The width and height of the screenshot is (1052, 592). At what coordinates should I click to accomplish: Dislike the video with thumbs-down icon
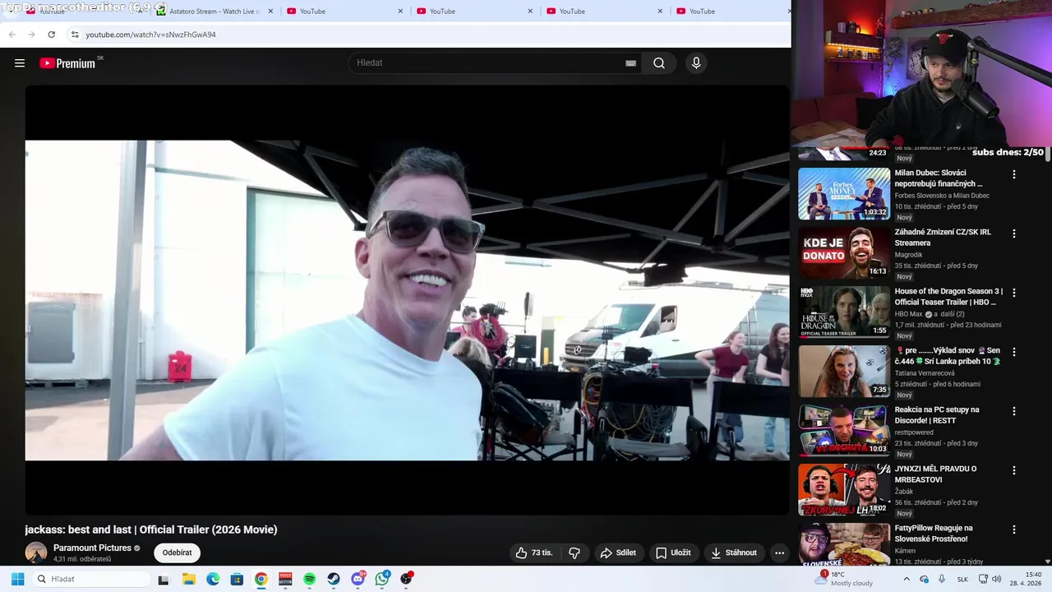tap(574, 553)
